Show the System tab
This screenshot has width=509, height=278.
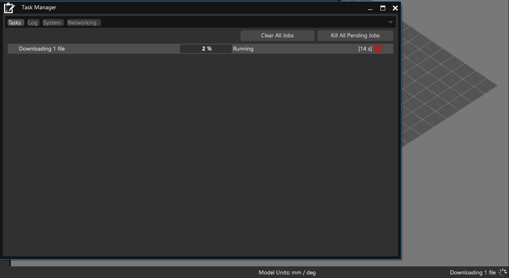[x=52, y=23]
